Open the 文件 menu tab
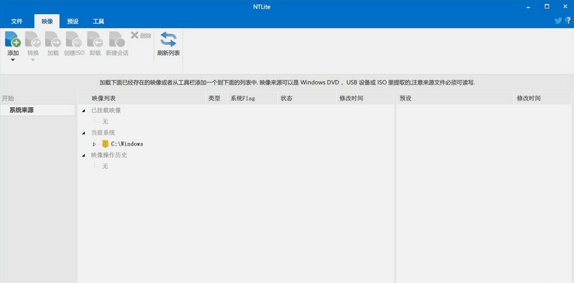 [17, 21]
